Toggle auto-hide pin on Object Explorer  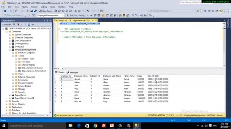point(47,21)
